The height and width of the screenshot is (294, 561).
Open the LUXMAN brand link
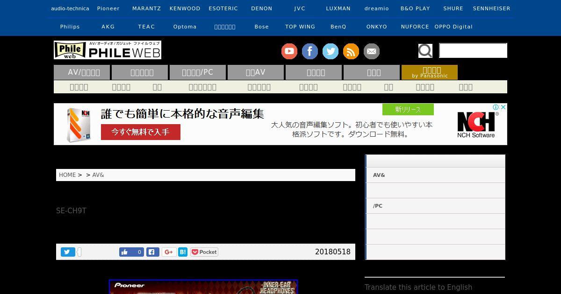(x=338, y=8)
